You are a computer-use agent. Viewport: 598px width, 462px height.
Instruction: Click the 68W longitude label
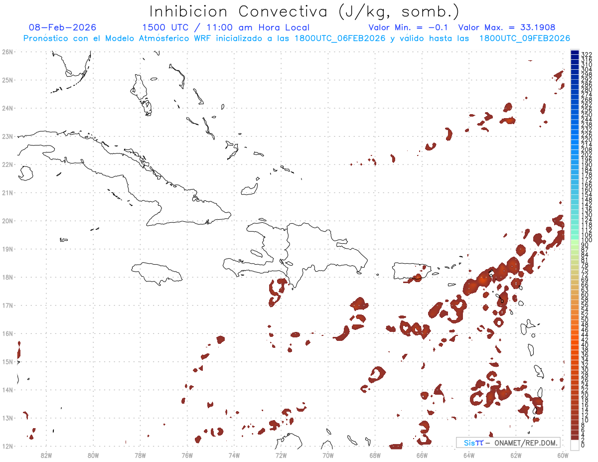375,455
